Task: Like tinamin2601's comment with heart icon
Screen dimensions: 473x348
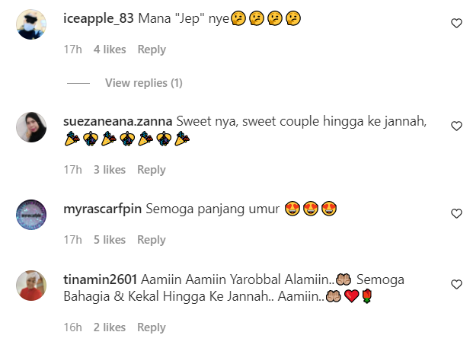Action: 456,284
